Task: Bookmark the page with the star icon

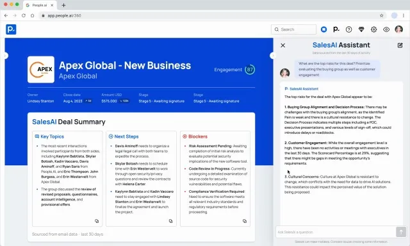Action: (382, 15)
